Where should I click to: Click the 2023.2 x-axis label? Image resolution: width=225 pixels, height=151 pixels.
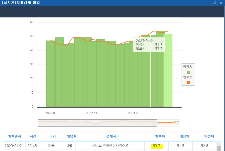click(x=133, y=113)
